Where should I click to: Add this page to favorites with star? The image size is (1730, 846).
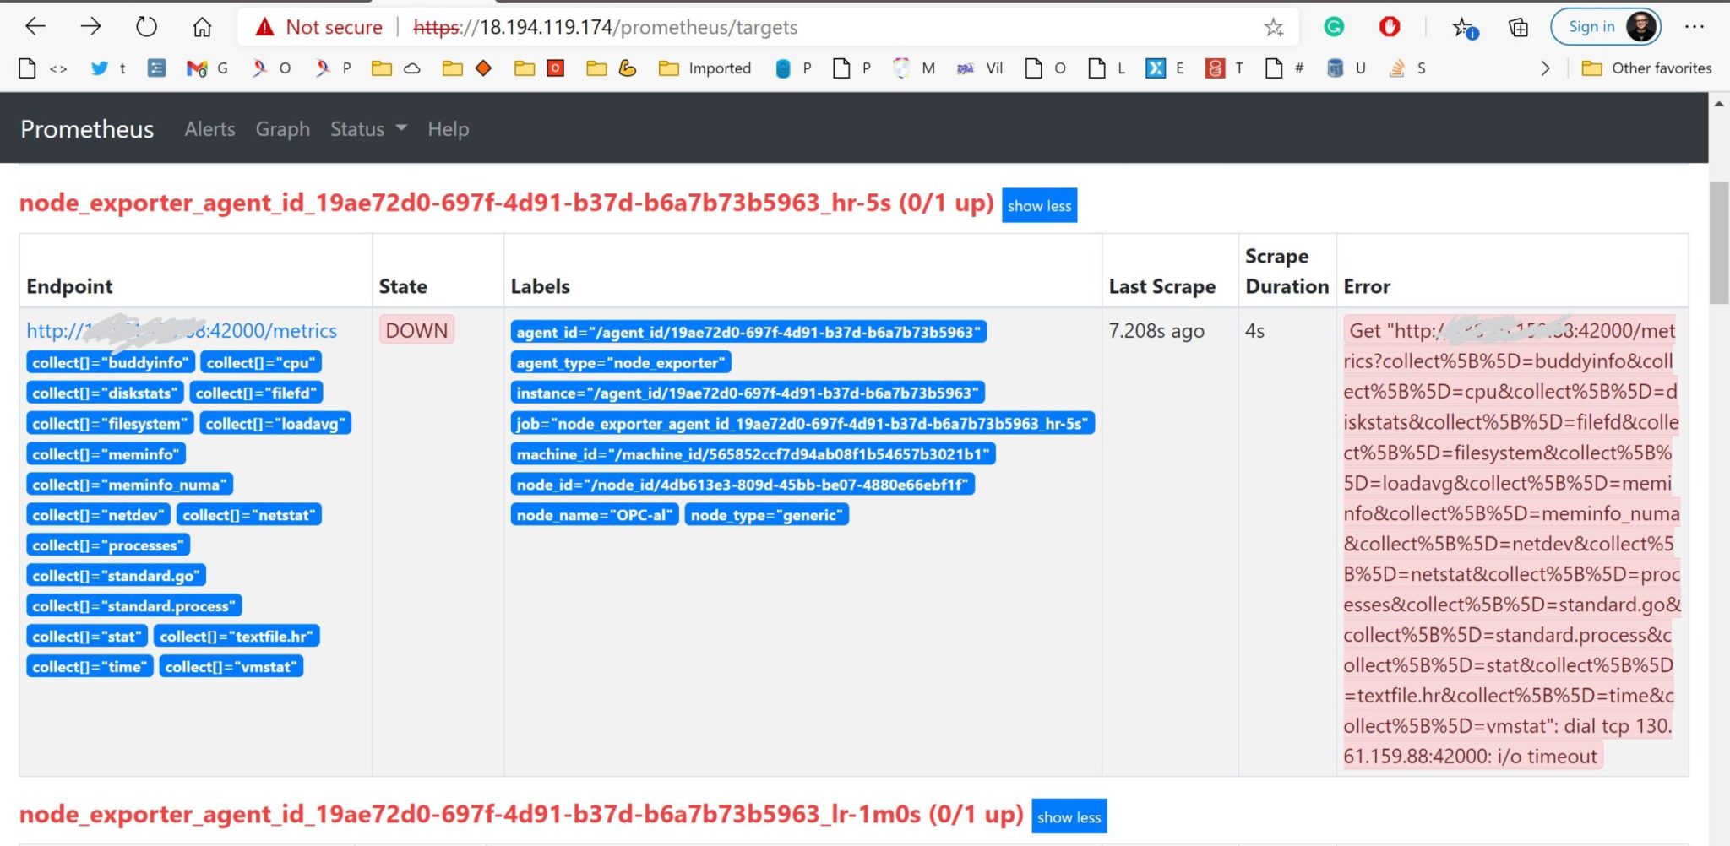tap(1274, 28)
